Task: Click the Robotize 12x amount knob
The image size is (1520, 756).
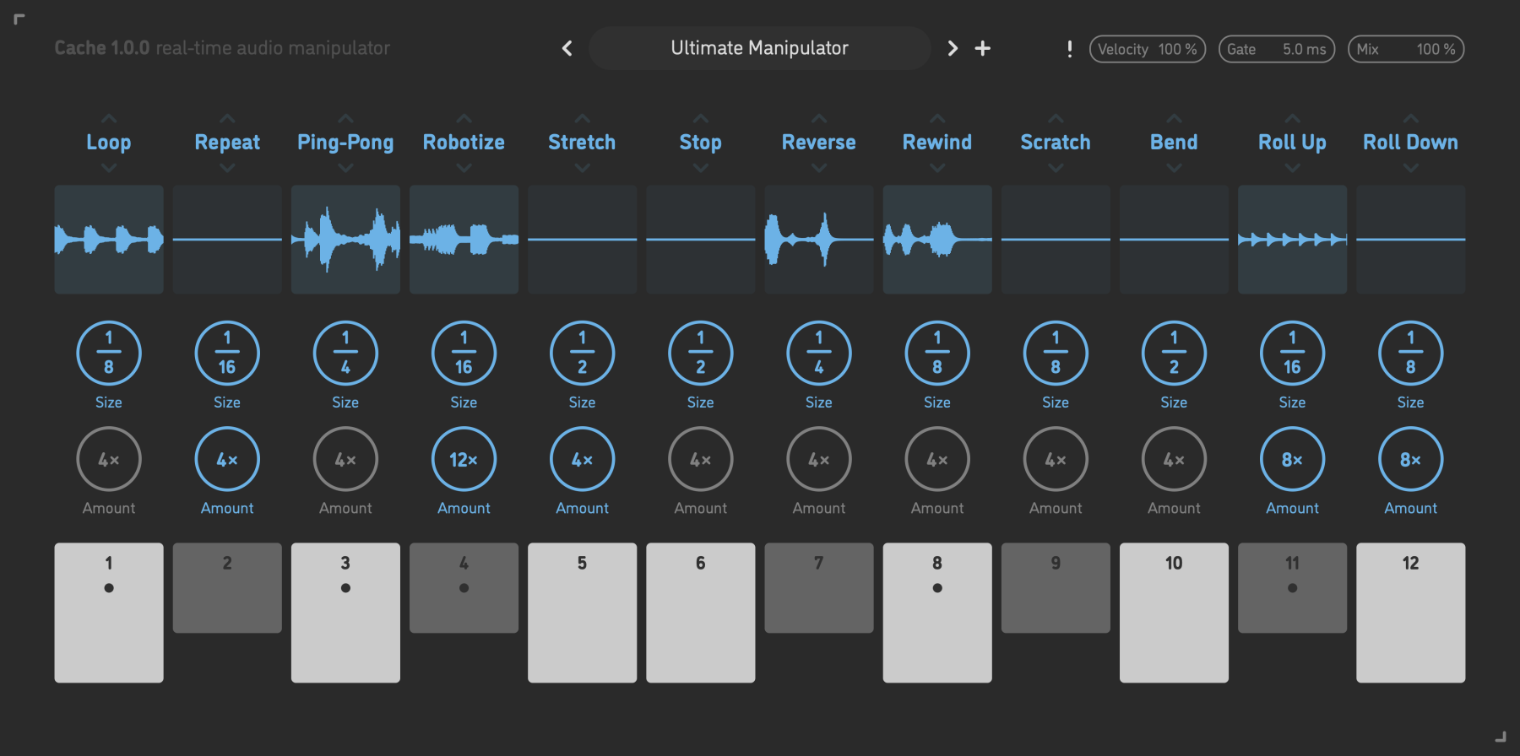Action: tap(464, 460)
